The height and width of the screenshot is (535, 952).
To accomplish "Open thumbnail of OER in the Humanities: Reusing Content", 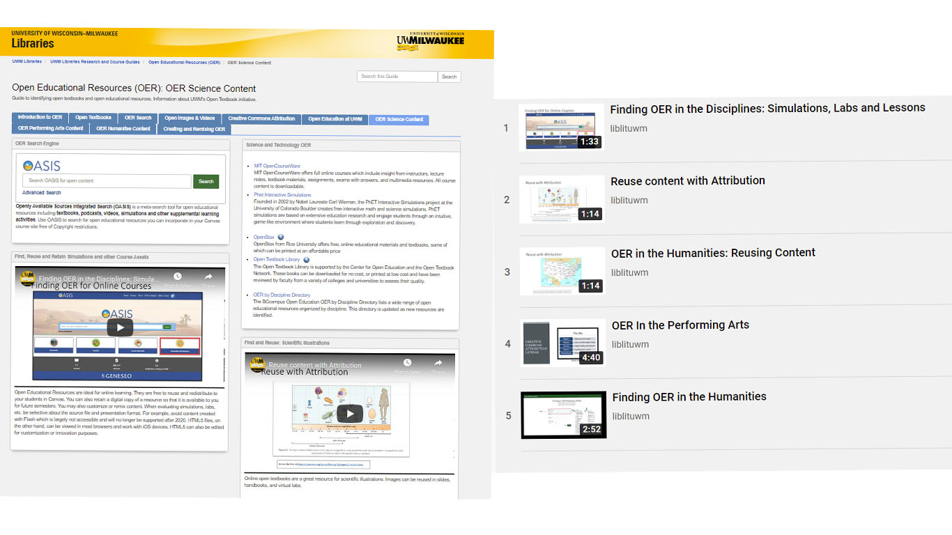I will point(562,271).
